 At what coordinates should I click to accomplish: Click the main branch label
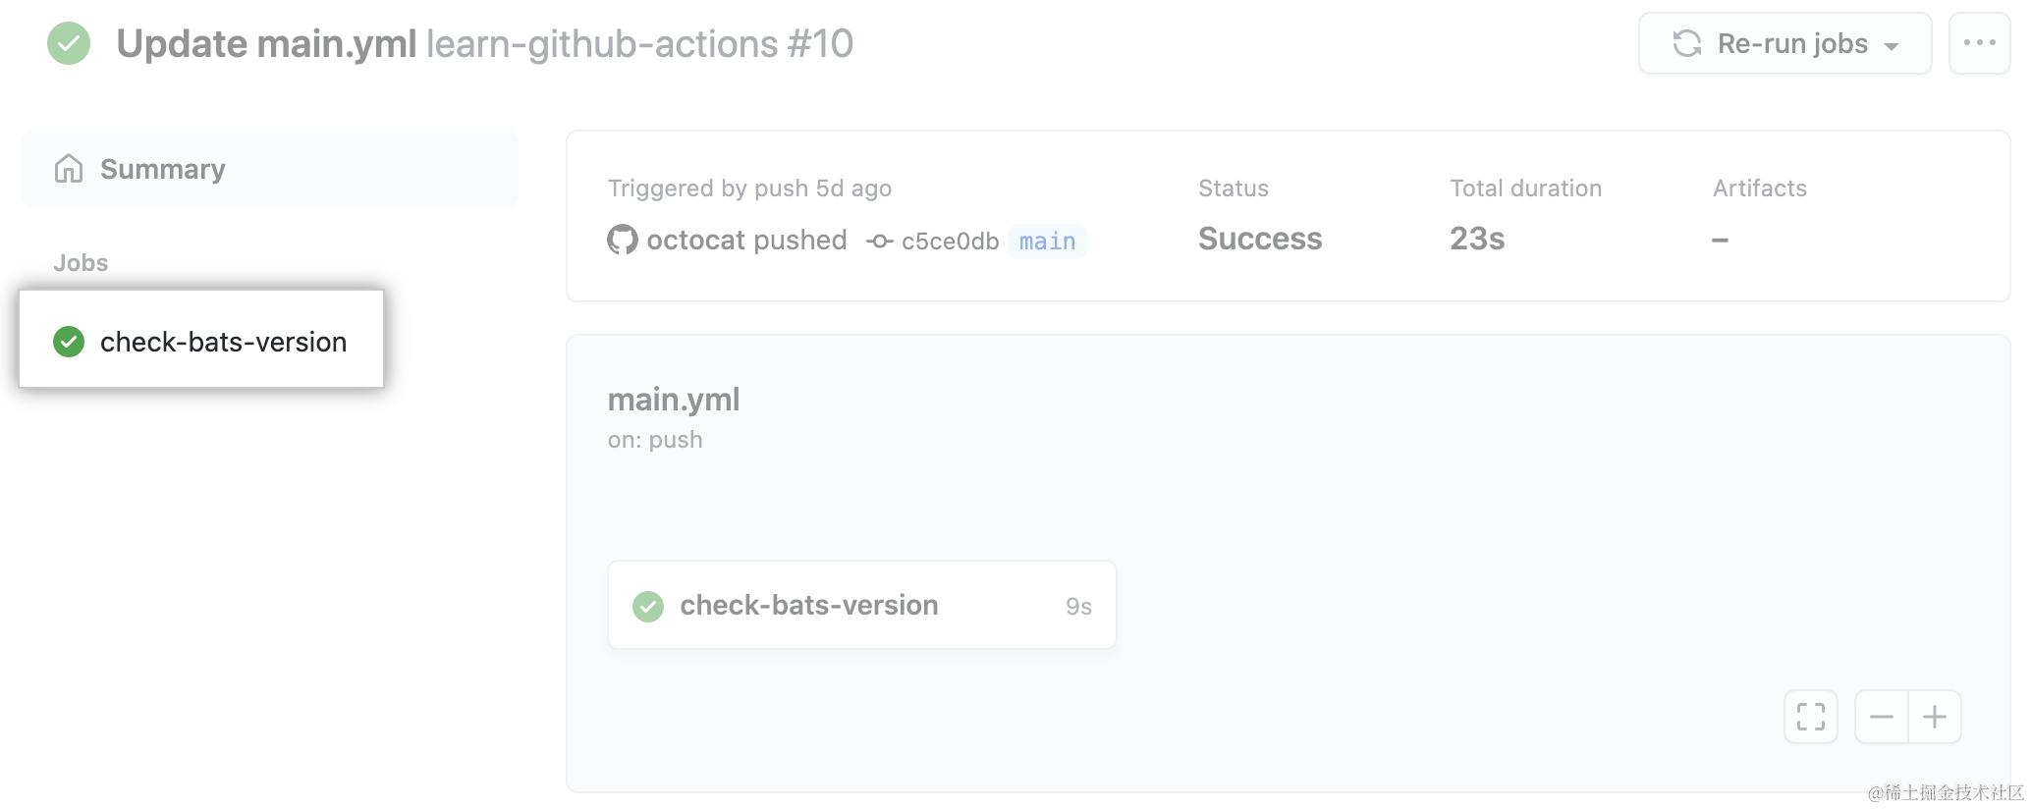[1047, 242]
